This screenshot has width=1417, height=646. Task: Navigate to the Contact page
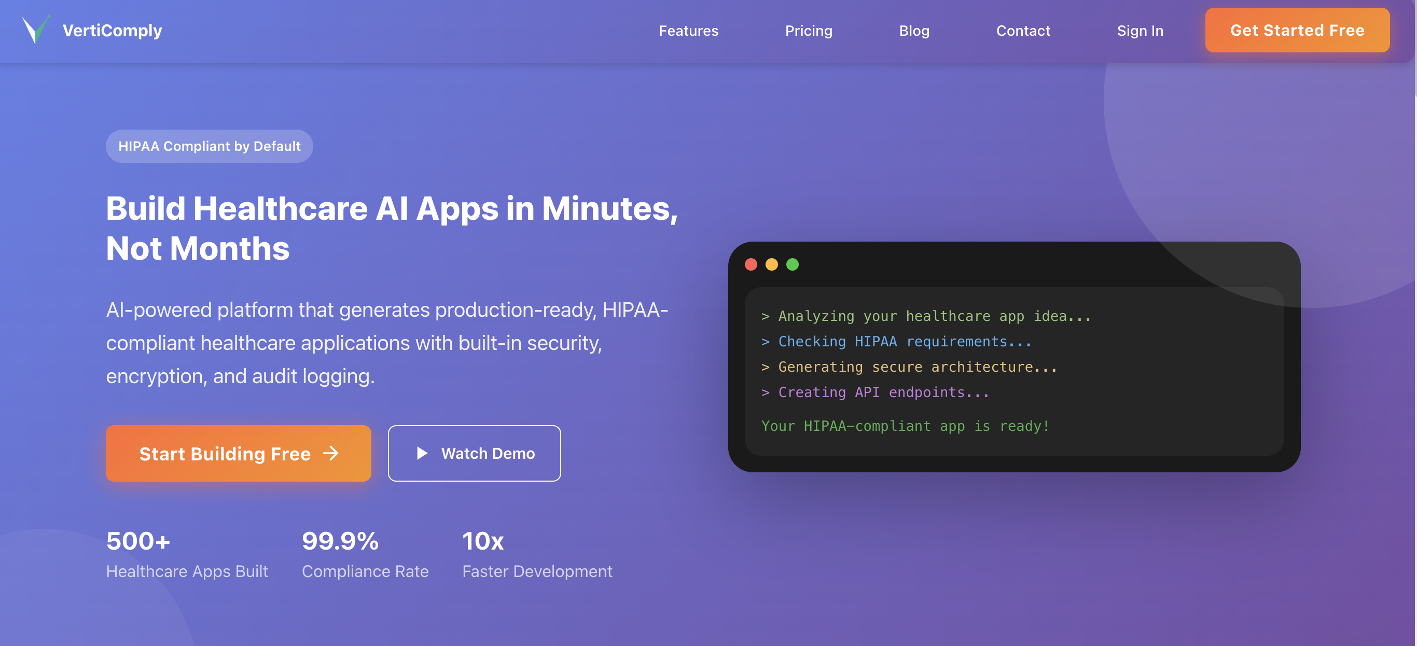(1023, 31)
